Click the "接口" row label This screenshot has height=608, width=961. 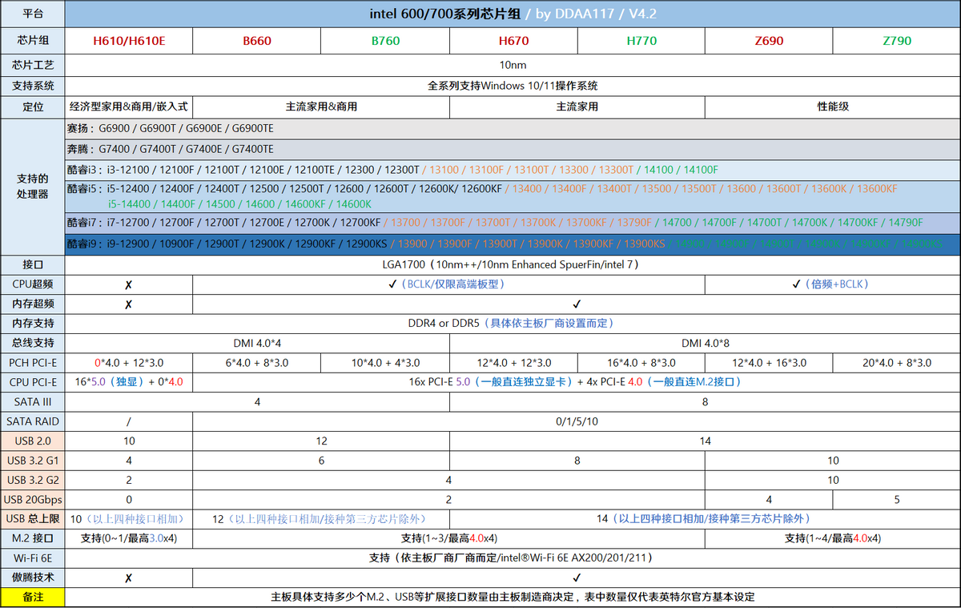tap(33, 264)
